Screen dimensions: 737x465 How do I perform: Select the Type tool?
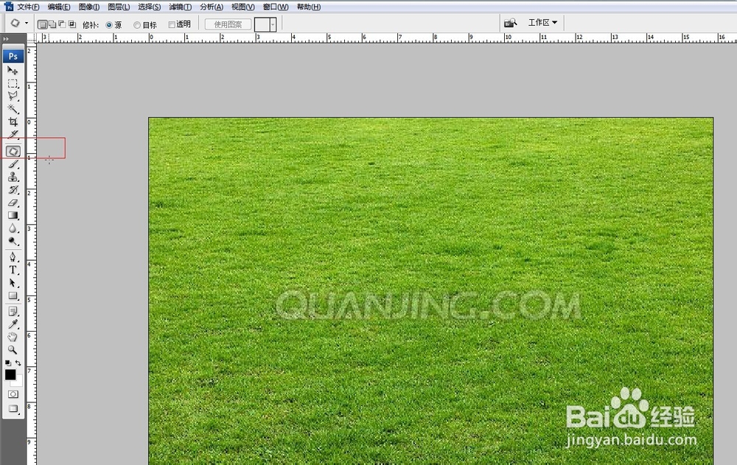13,270
